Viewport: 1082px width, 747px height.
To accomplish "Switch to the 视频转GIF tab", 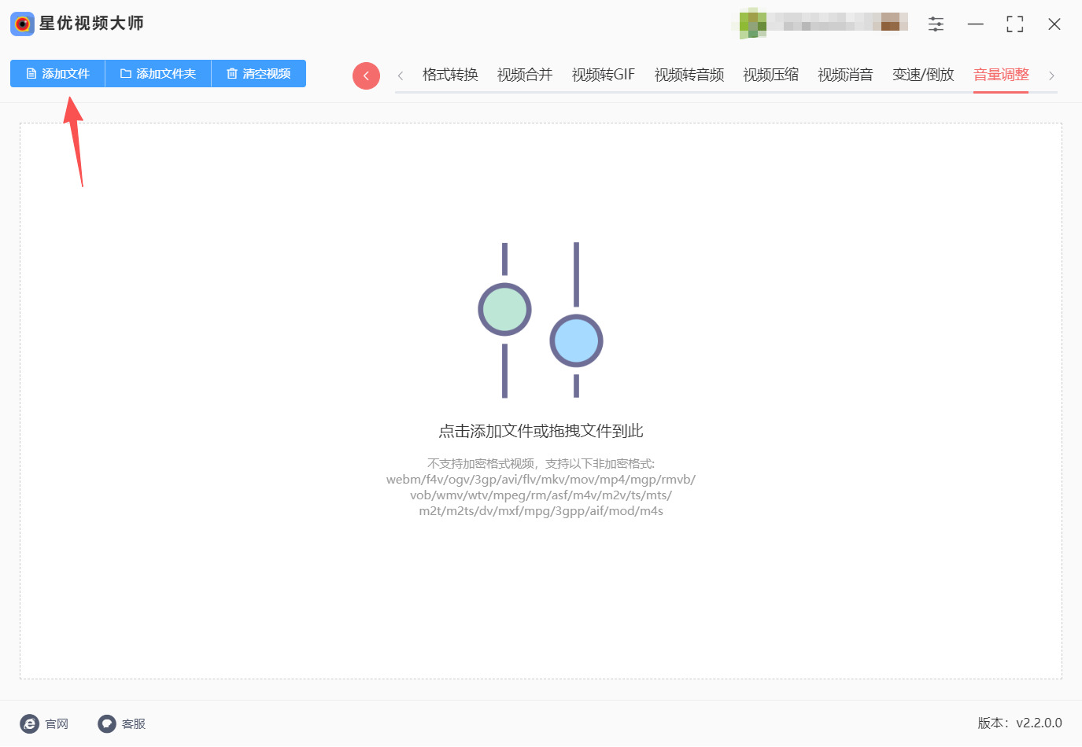I will tap(604, 75).
